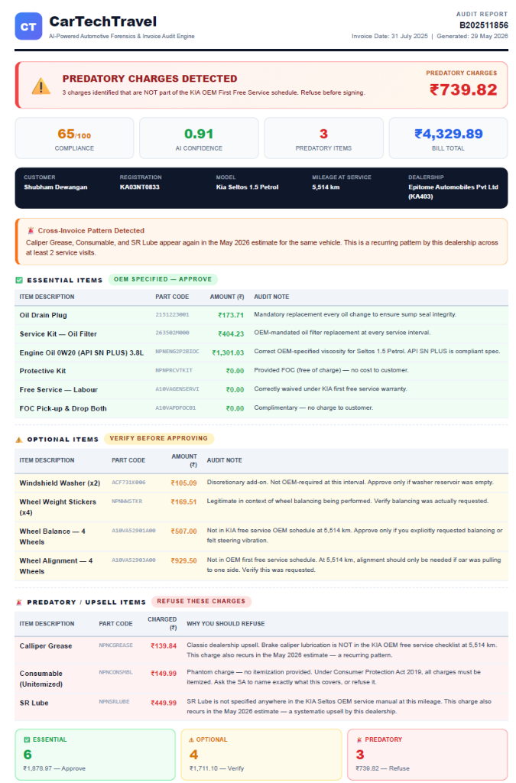
Task: Click the CarTechTravel title
Action: [x=102, y=21]
